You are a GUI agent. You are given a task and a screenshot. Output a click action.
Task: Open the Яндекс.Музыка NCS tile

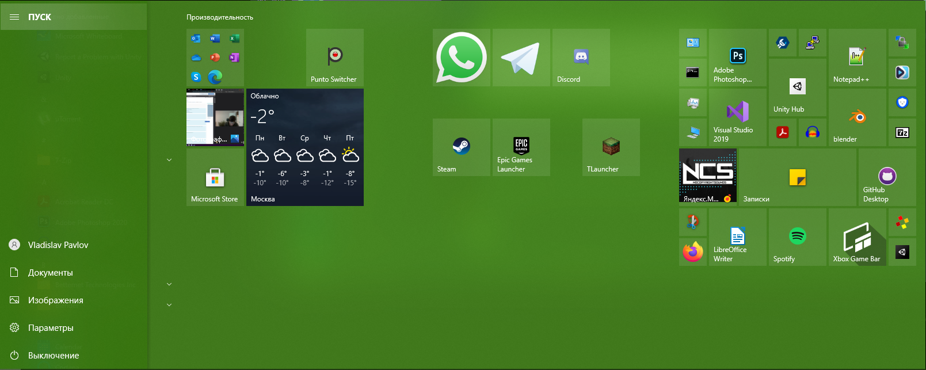[708, 177]
